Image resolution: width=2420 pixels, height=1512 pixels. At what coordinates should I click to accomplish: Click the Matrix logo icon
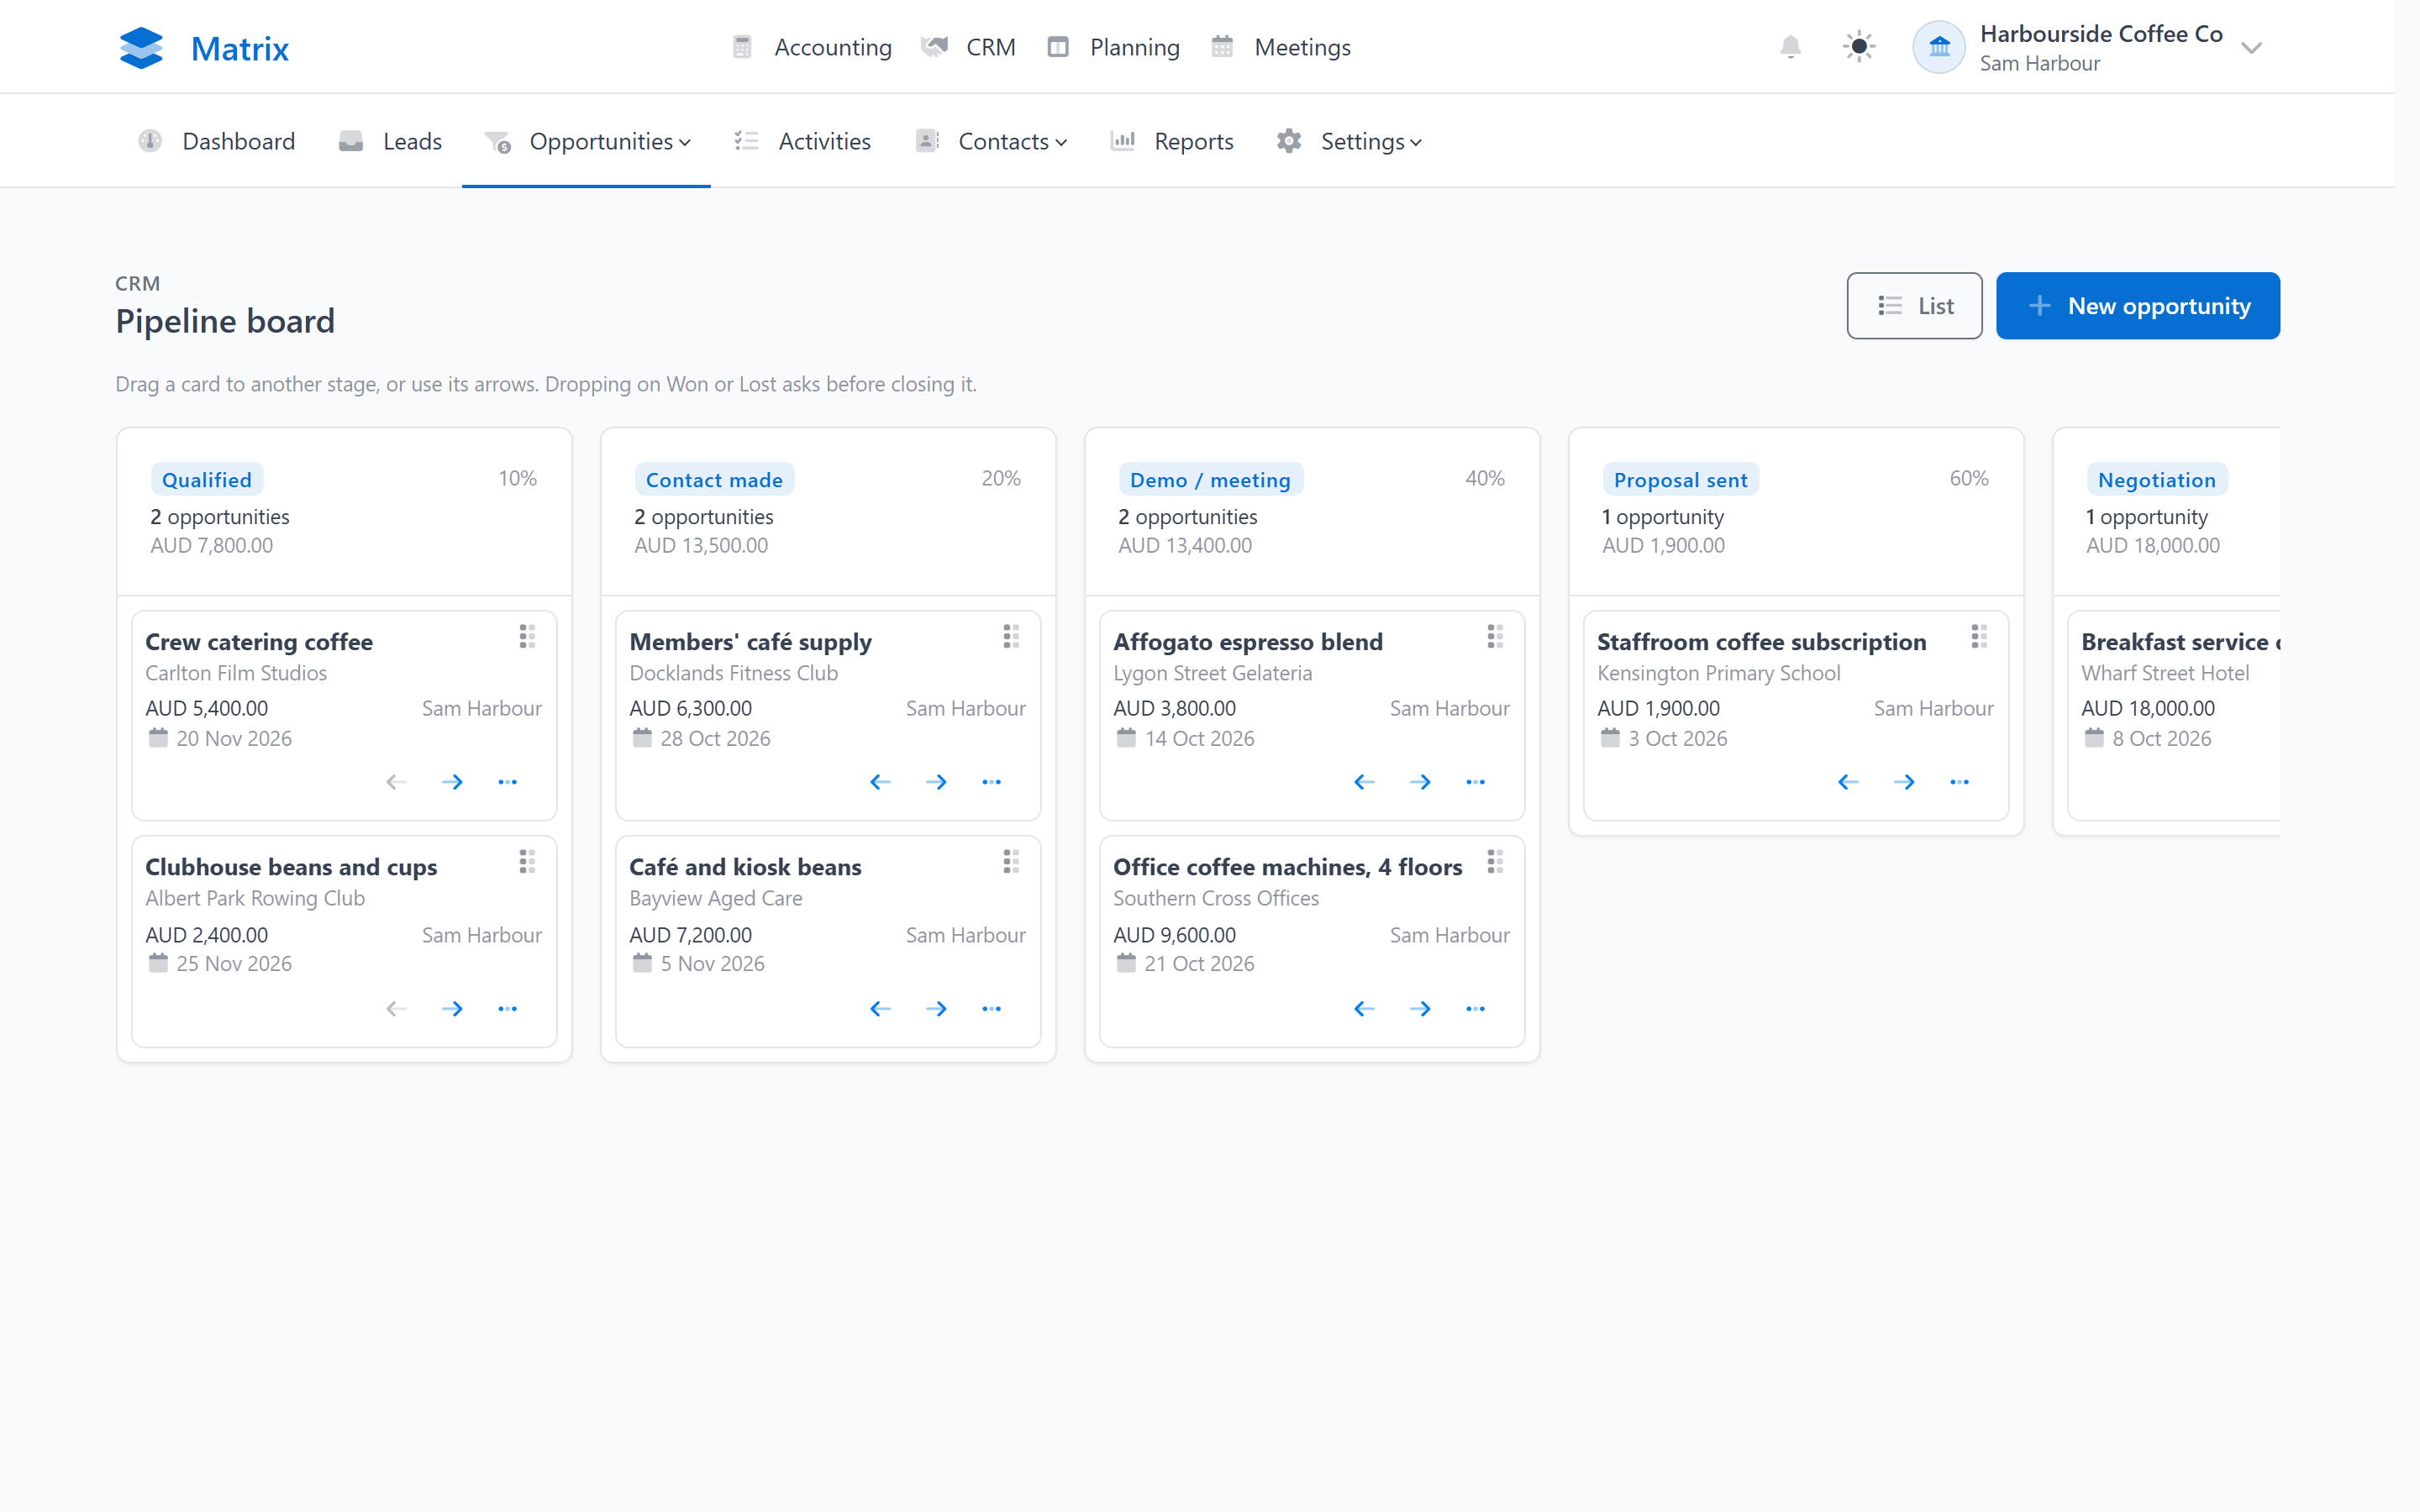point(141,47)
